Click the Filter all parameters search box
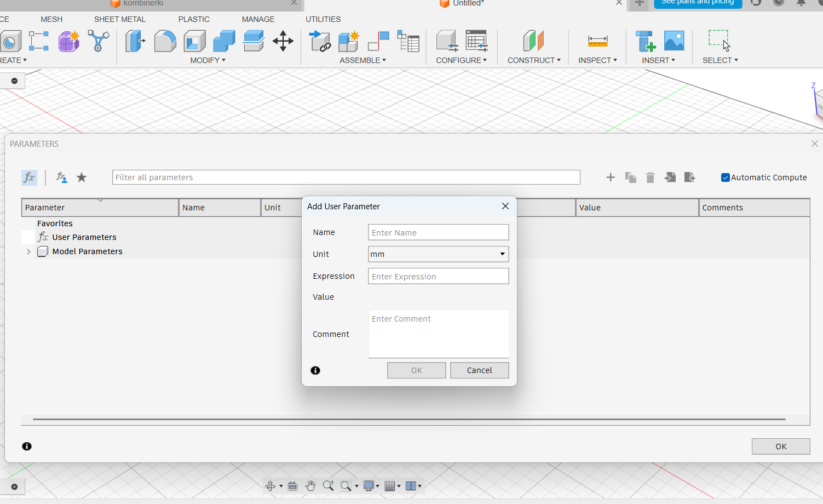The width and height of the screenshot is (823, 504). (x=346, y=177)
